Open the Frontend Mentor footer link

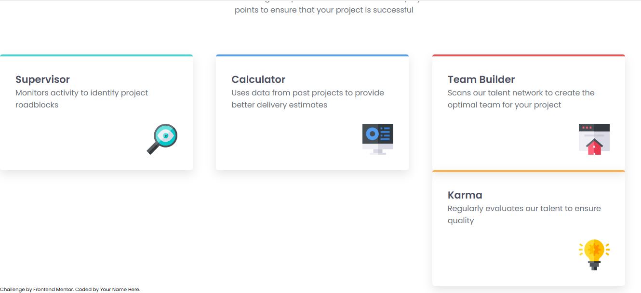click(x=53, y=290)
